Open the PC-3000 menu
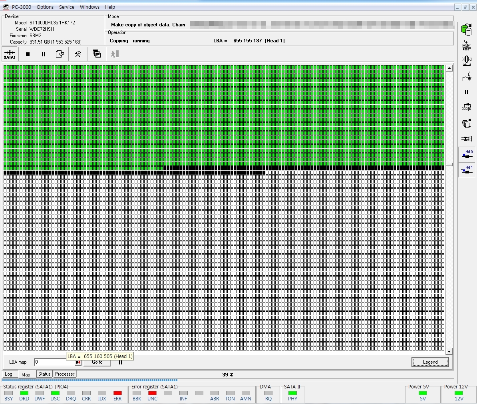The height and width of the screenshot is (404, 477). tap(21, 7)
